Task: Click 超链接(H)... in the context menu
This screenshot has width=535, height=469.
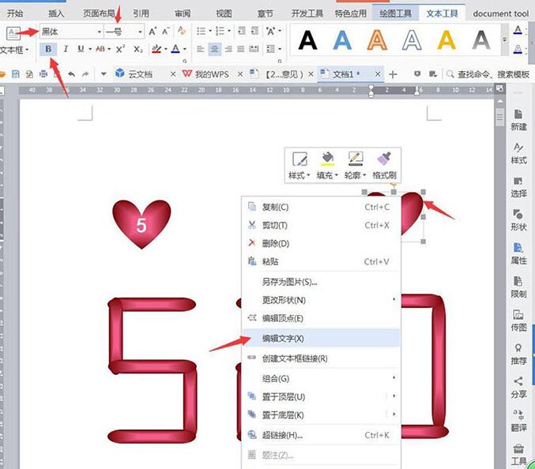Action: coord(282,435)
